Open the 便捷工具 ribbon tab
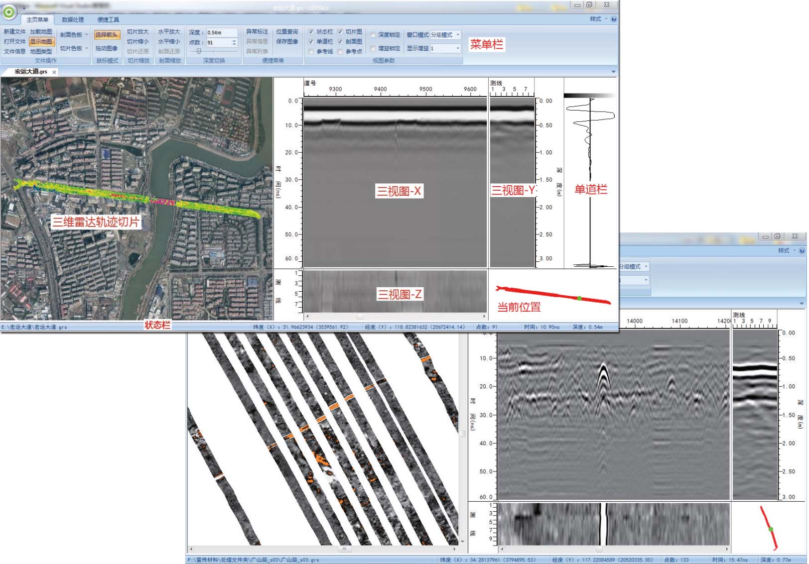Viewport: 809px width, 564px height. click(108, 20)
